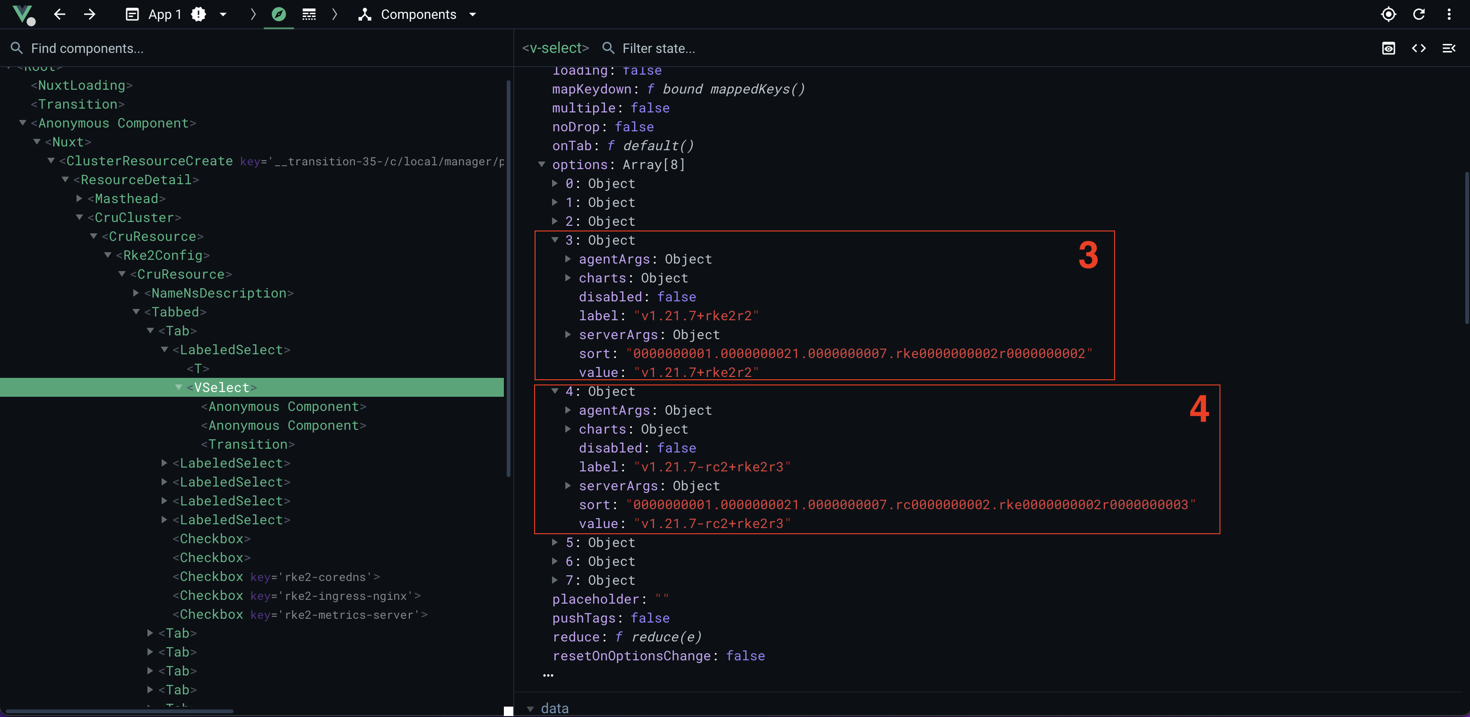Collapse the state panel with the collapse icon
This screenshot has width=1470, height=717.
point(1450,48)
